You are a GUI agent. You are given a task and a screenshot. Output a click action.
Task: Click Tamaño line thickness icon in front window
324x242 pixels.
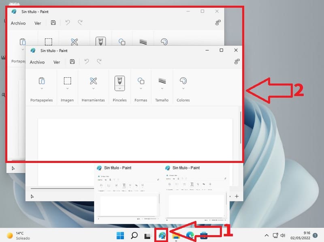(x=162, y=81)
